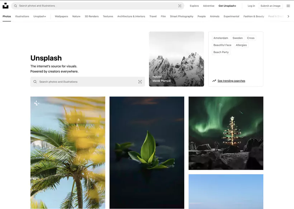Select the Wallpapers category
Screen dimensions: 294x209
pyautogui.click(x=61, y=16)
